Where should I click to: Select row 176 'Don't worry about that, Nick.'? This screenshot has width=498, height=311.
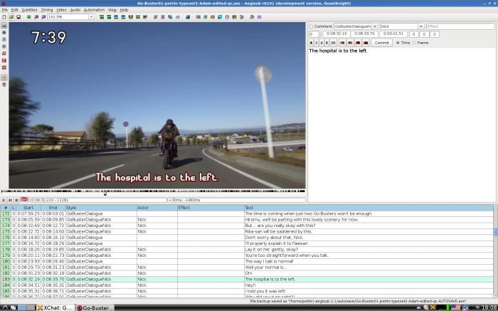[247, 237]
